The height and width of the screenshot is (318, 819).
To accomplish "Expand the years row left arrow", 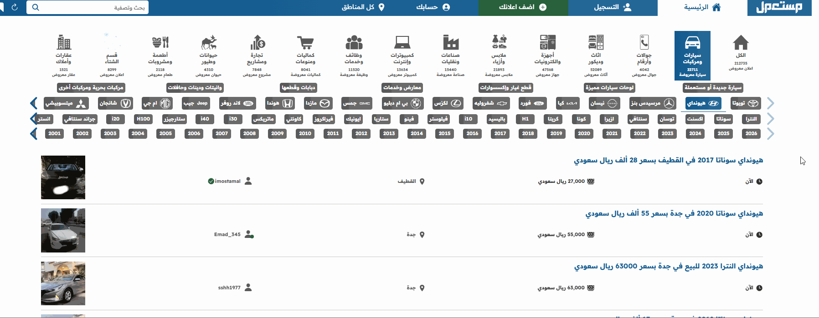I will [x=33, y=134].
